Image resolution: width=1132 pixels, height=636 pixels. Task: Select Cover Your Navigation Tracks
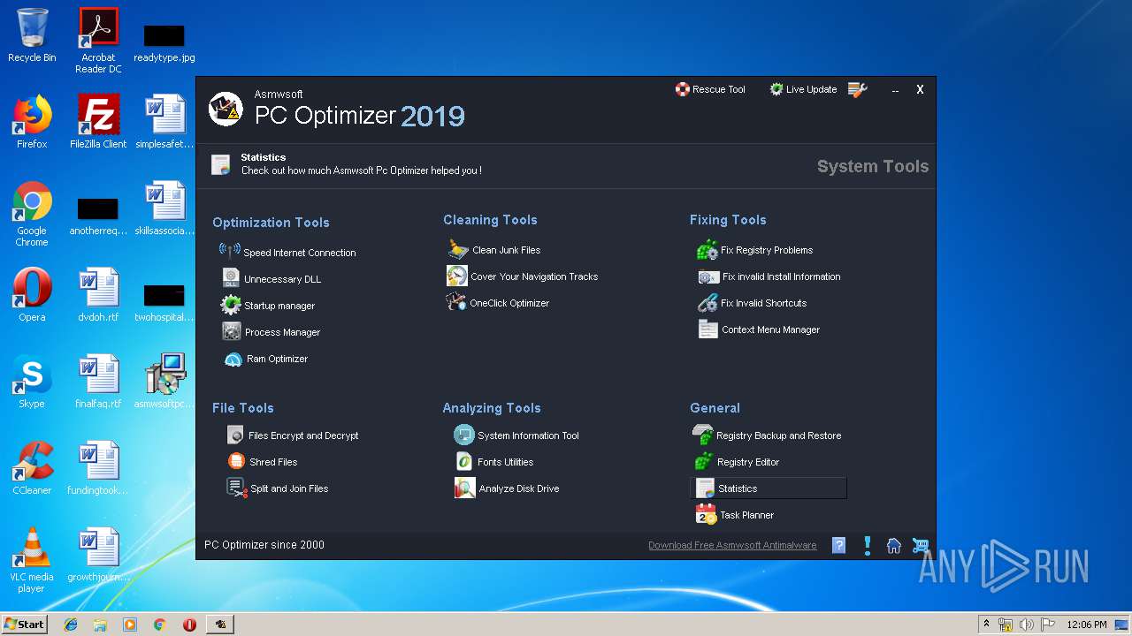pos(523,276)
